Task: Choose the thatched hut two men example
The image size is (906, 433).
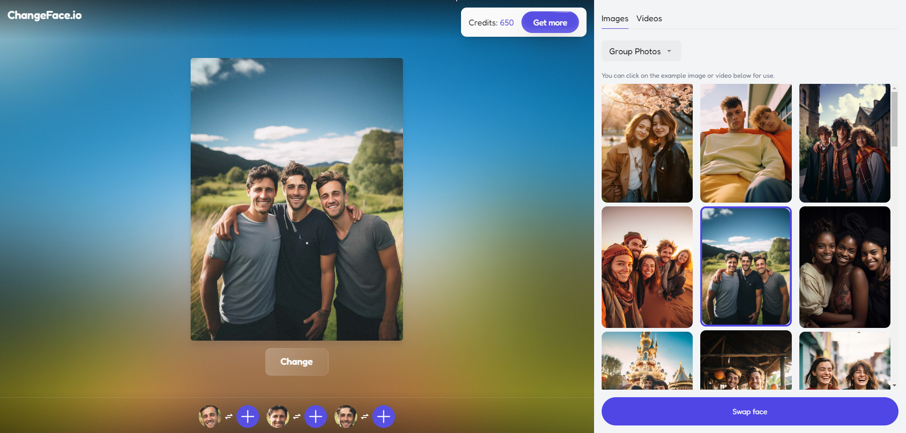Action: (746, 360)
